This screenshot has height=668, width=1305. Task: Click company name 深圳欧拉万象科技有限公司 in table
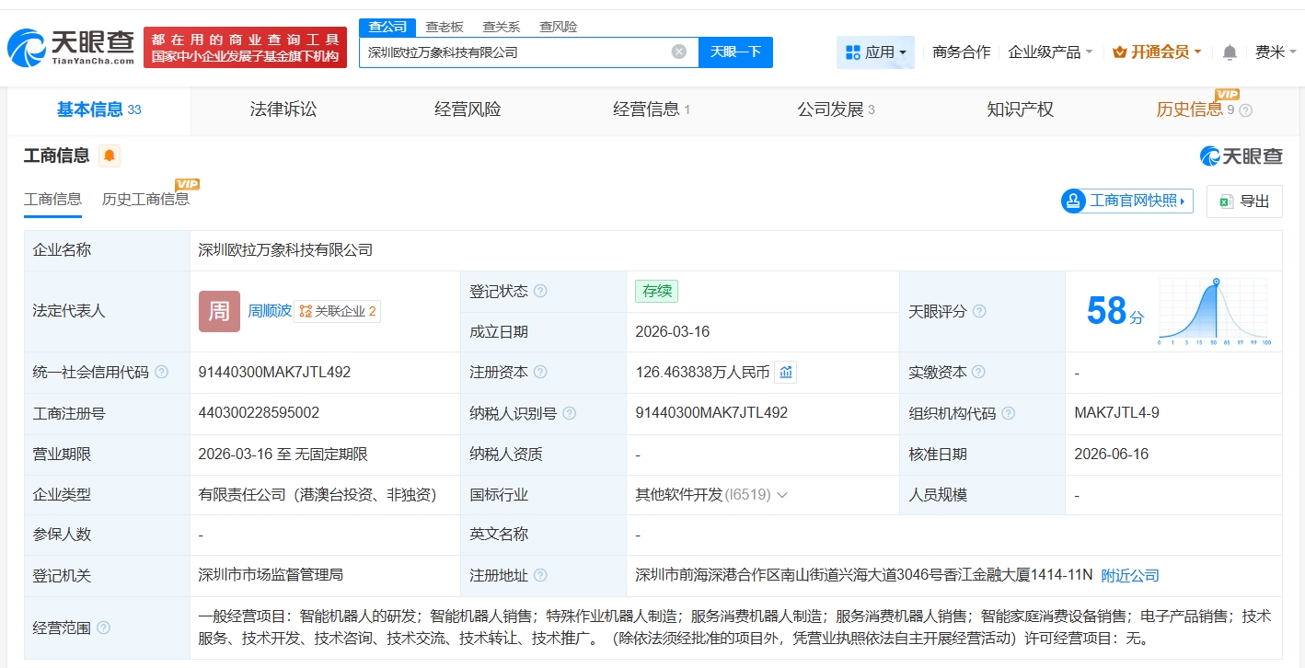[285, 249]
